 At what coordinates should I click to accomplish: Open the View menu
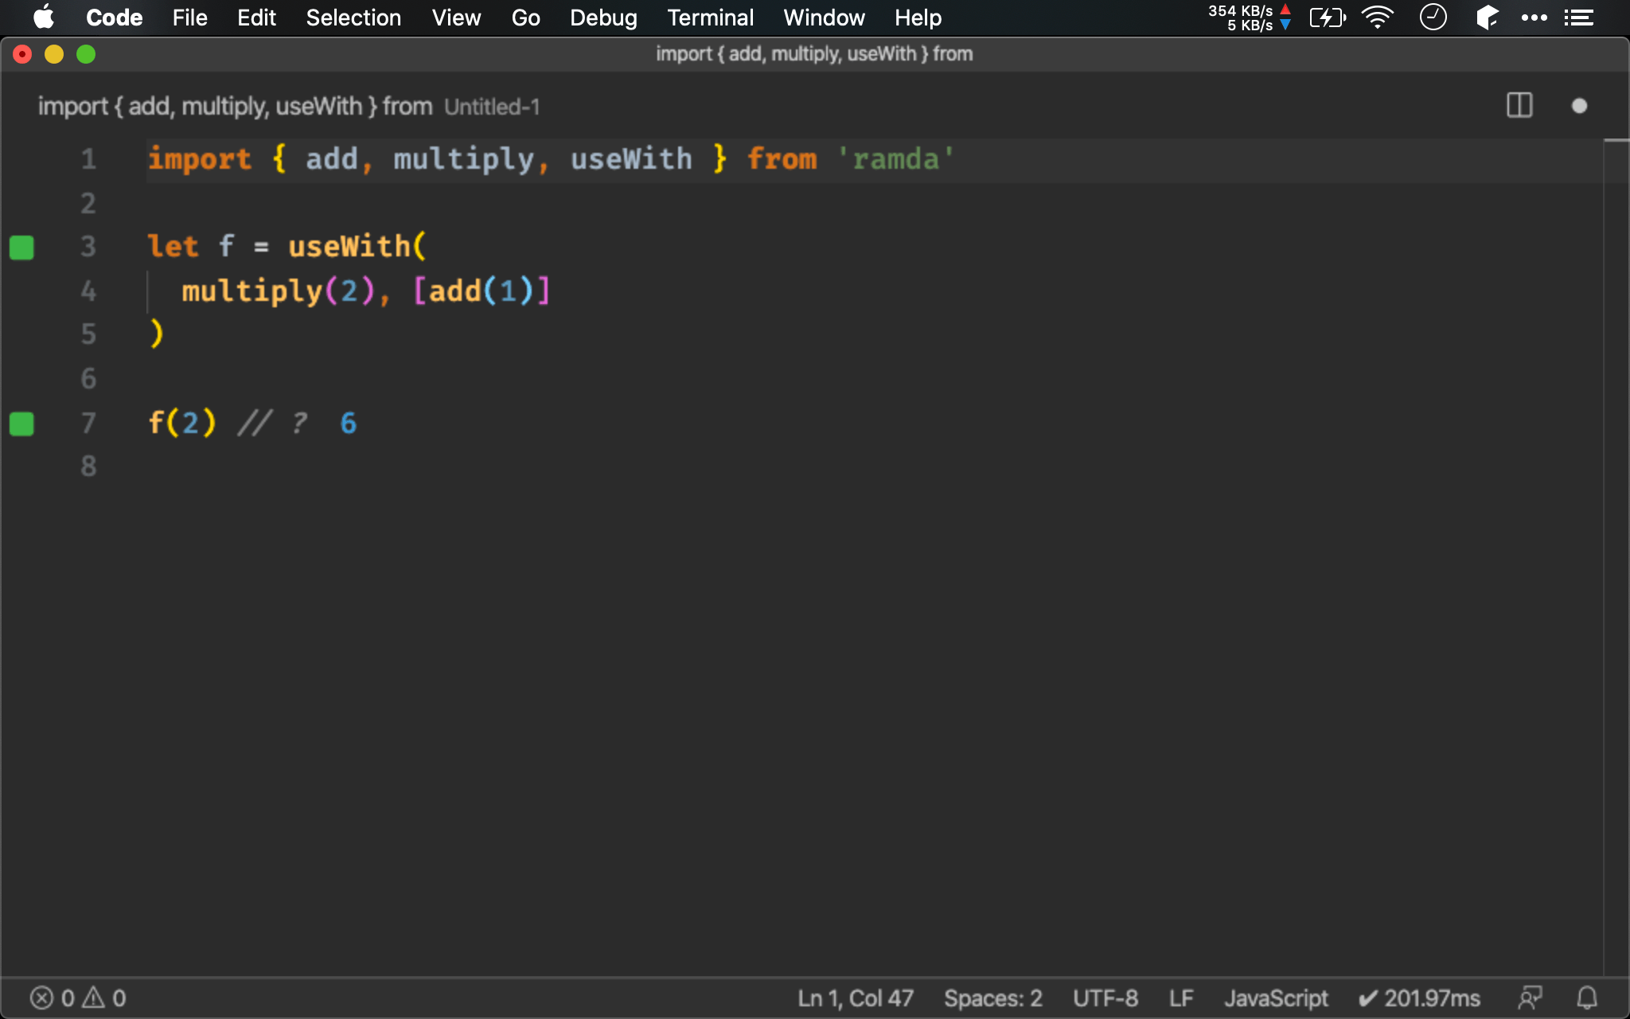pyautogui.click(x=456, y=18)
